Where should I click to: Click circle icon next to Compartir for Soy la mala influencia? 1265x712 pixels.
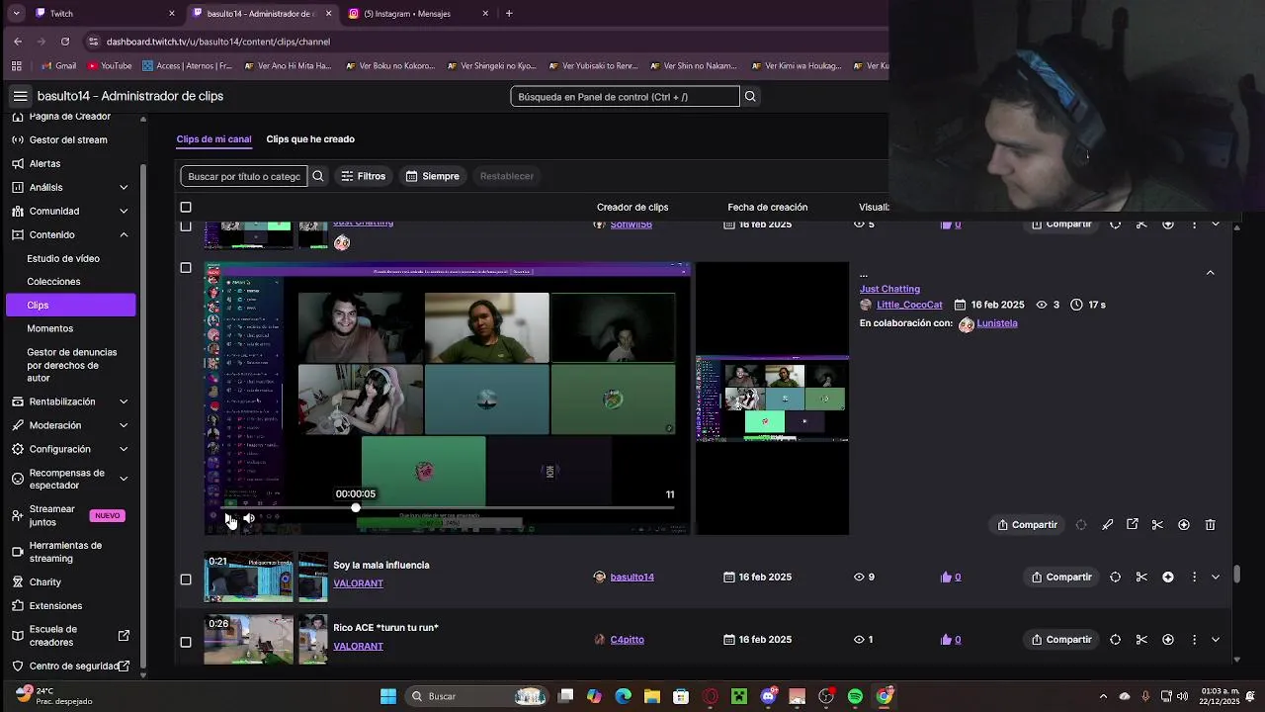pyautogui.click(x=1115, y=577)
